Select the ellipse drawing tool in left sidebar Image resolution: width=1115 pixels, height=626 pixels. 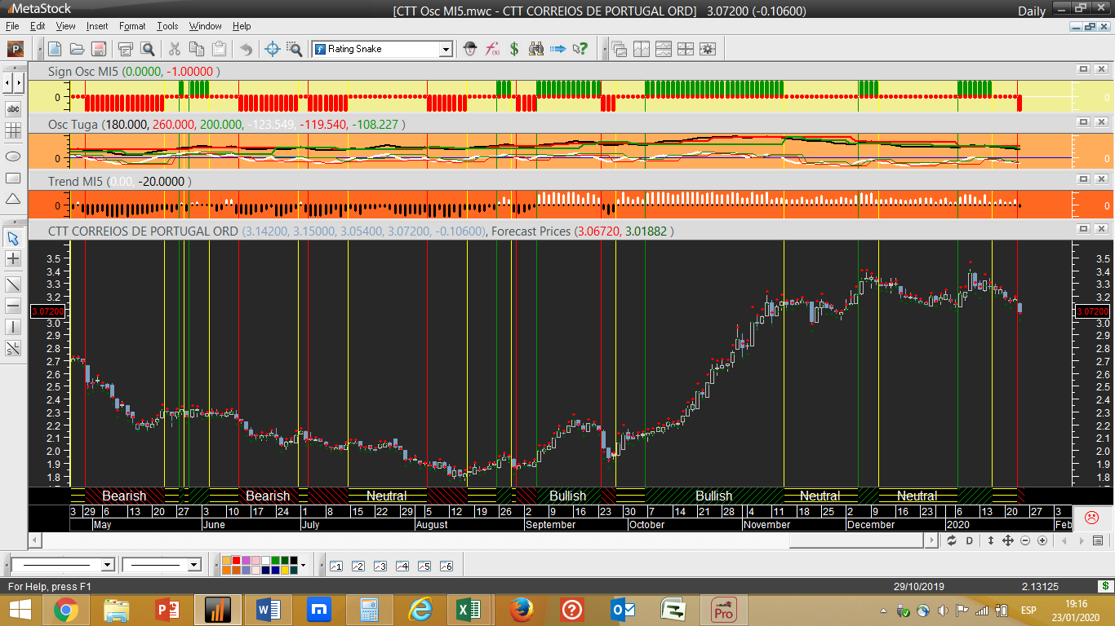click(13, 156)
